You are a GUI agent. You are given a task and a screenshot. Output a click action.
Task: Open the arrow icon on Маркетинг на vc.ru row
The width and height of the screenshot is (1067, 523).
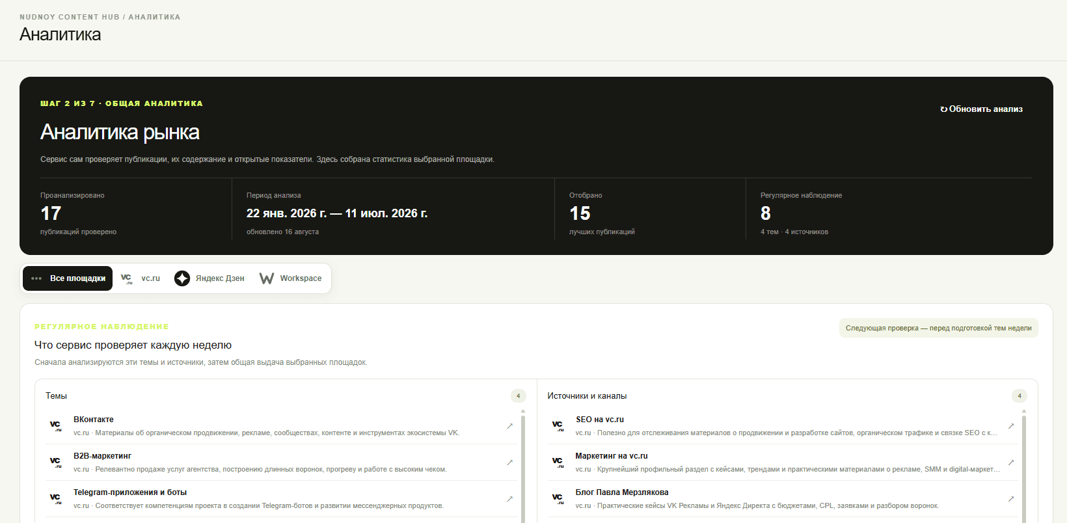pos(1011,463)
